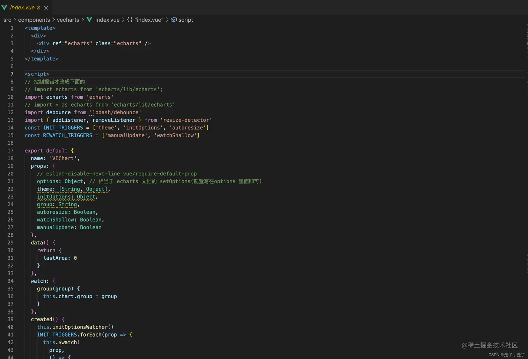Click the cube module icon before script
The image size is (528, 359).
tap(174, 20)
